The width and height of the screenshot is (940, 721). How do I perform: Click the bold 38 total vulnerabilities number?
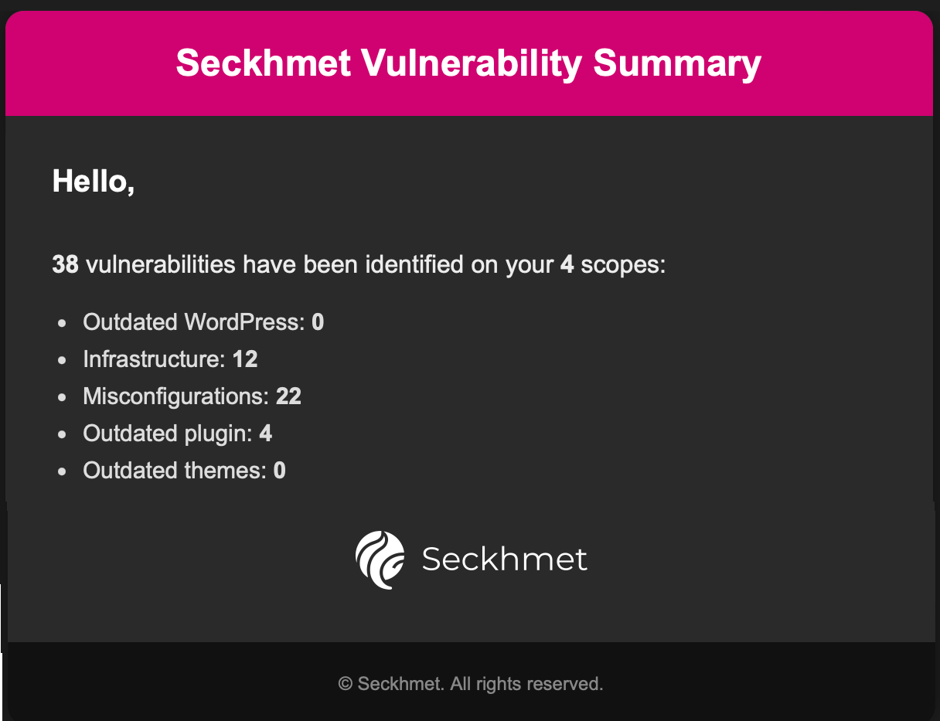[x=65, y=265]
